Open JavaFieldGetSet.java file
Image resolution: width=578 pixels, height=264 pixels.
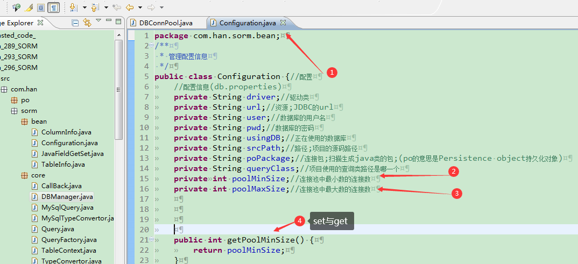click(x=73, y=154)
